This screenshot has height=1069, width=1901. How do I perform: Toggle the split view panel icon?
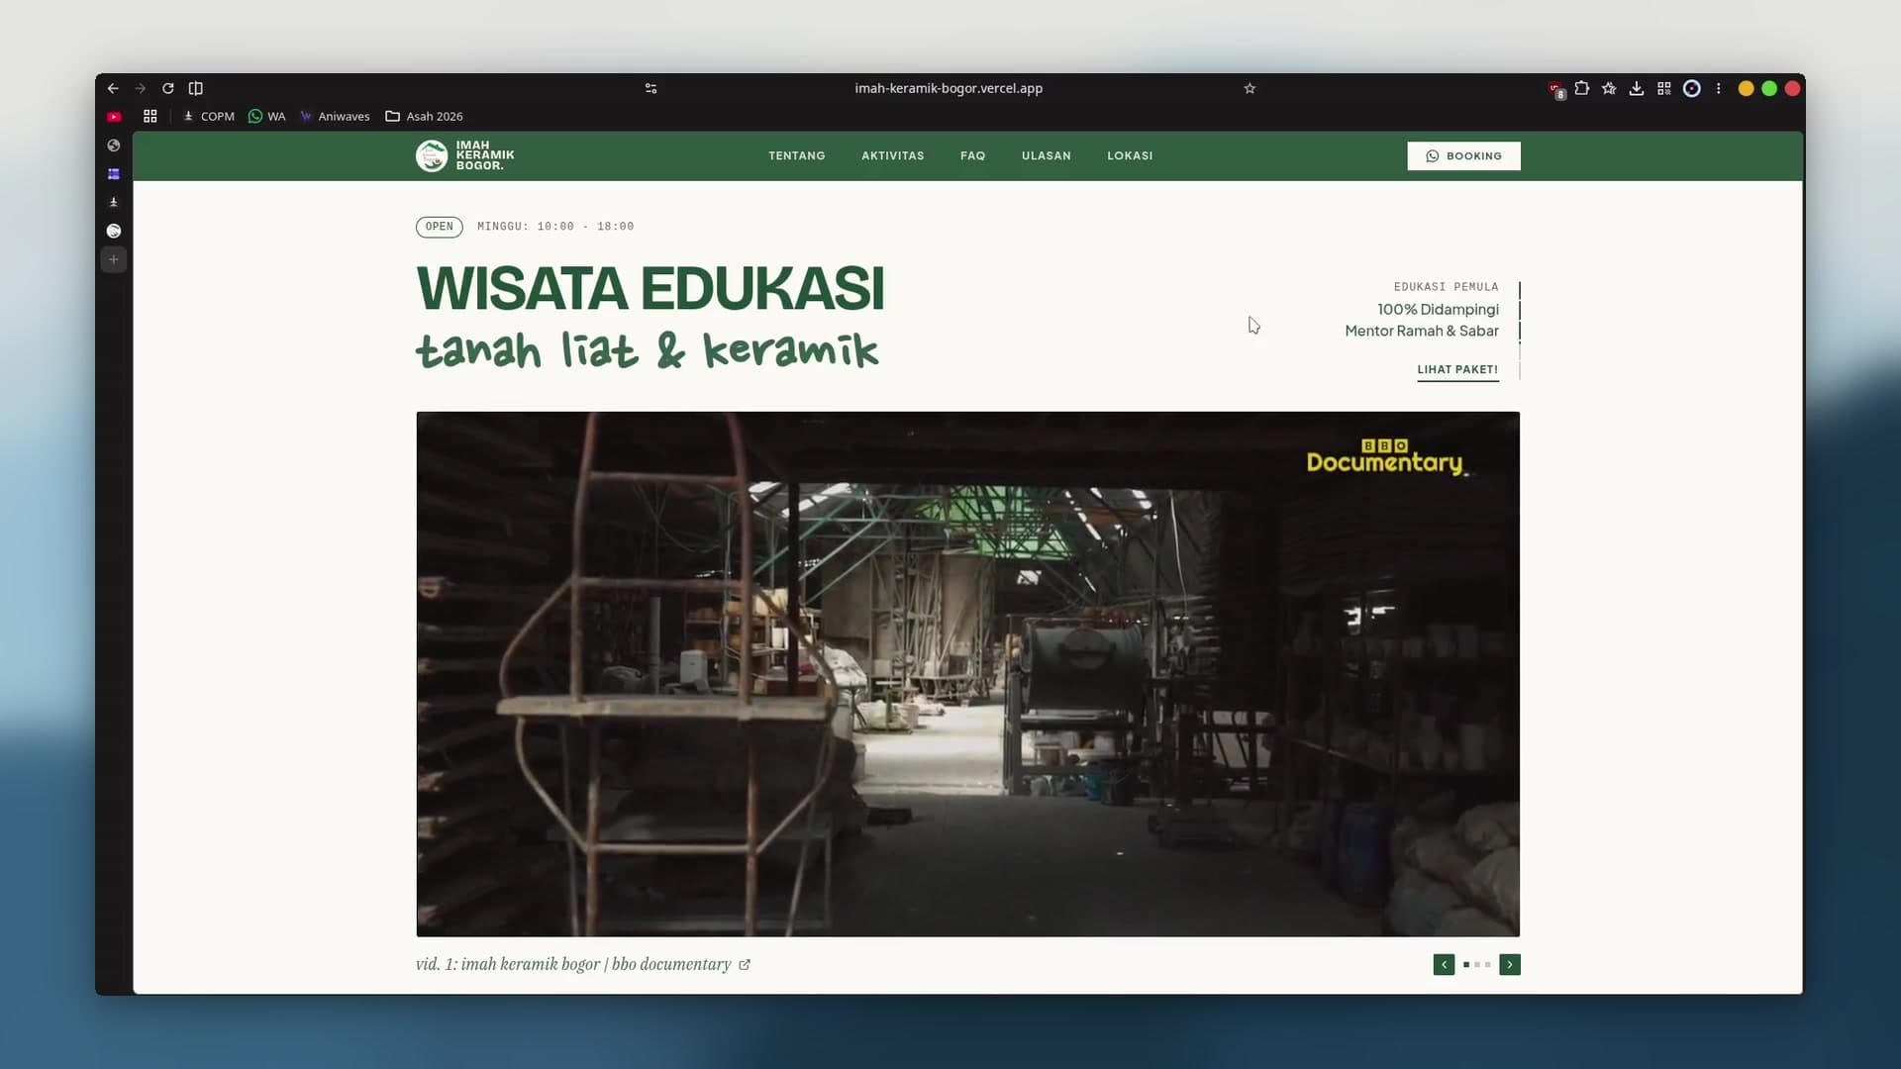(196, 88)
